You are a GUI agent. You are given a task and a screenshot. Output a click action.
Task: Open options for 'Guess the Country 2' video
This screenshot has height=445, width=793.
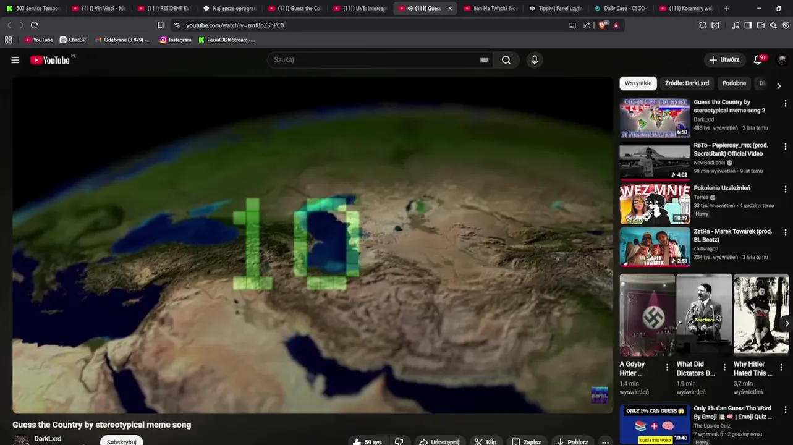[x=786, y=103]
